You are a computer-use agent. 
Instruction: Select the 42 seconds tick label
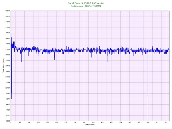pos(20,122)
